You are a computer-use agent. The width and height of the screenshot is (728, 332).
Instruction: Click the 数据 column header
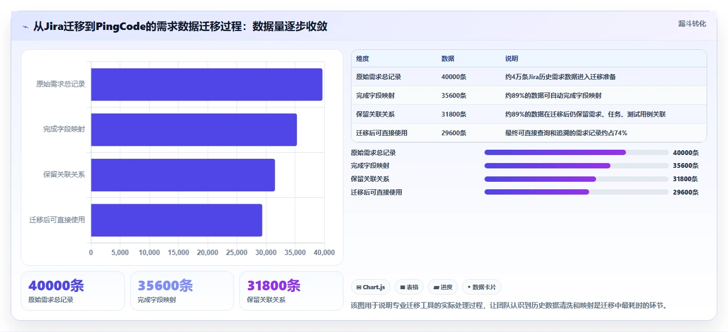[448, 59]
